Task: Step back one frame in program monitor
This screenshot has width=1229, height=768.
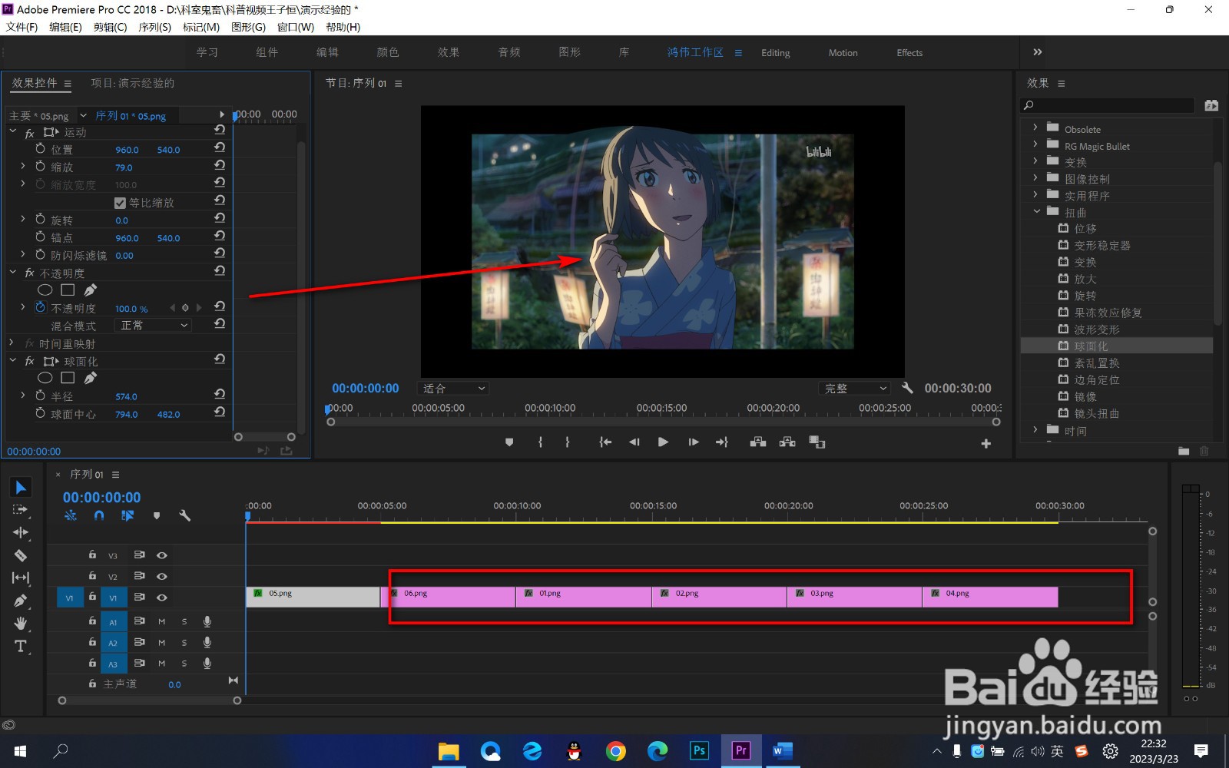Action: click(634, 442)
